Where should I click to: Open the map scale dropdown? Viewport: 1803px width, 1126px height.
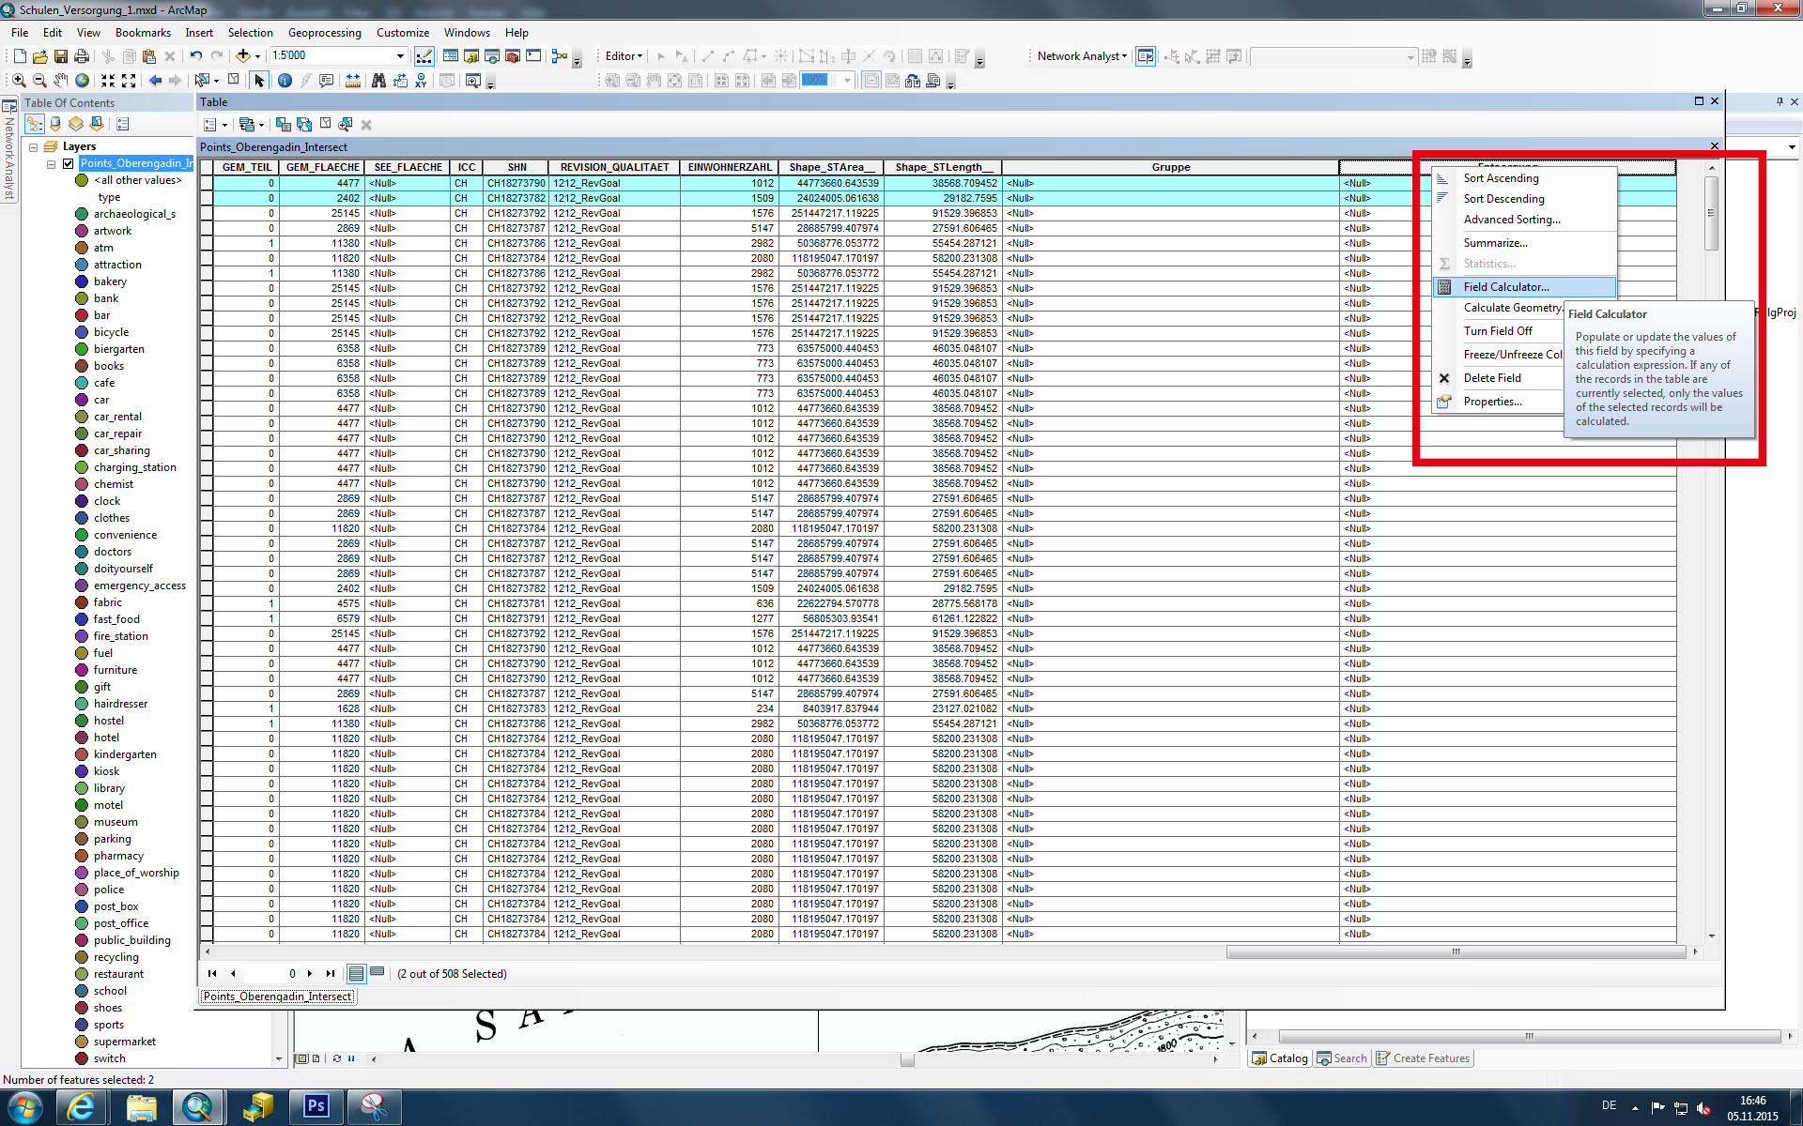[x=400, y=56]
